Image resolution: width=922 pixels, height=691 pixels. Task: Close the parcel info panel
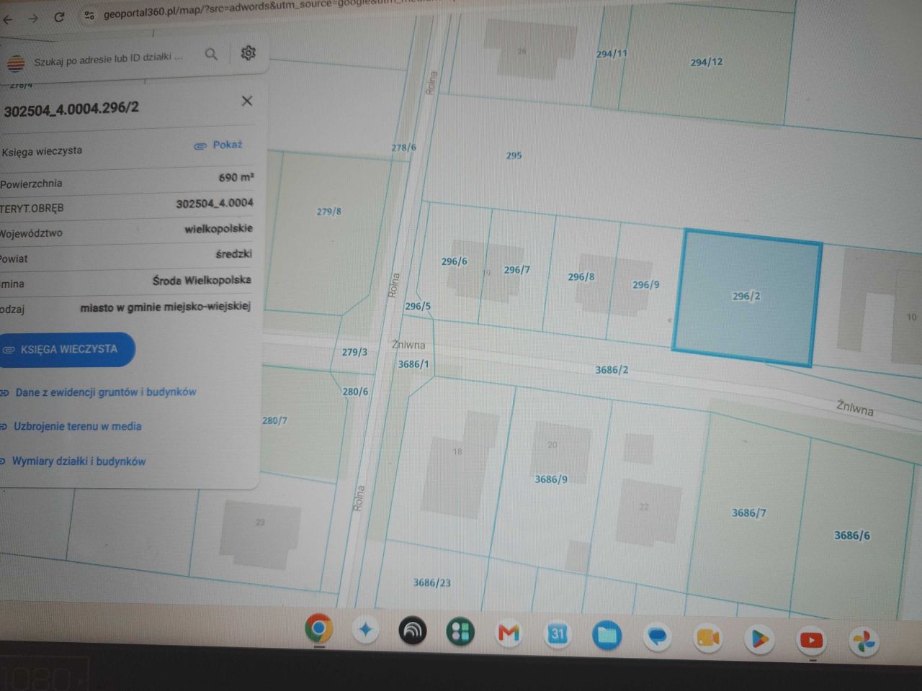point(247,101)
